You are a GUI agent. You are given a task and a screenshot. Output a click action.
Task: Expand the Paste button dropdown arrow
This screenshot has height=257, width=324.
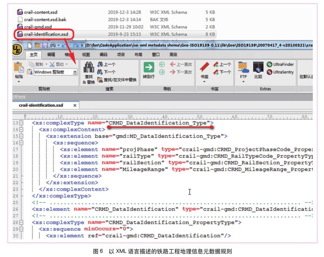(x=19, y=82)
